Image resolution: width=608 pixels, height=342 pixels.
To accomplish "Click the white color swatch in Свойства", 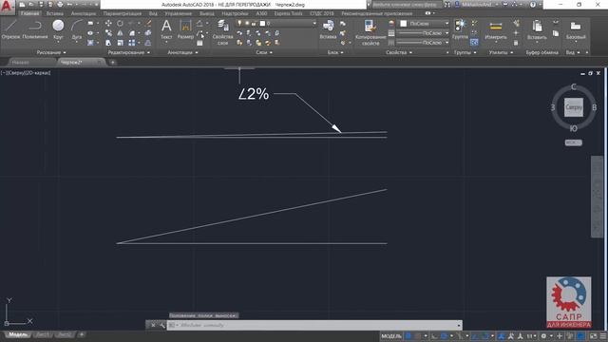I will 404,24.
